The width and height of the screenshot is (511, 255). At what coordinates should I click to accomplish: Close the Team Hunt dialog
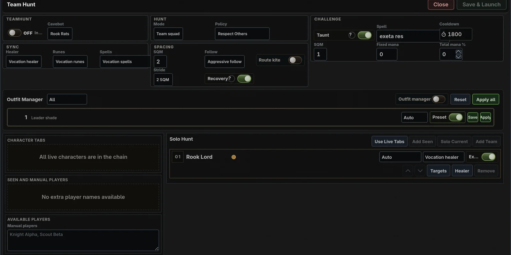pyautogui.click(x=441, y=4)
